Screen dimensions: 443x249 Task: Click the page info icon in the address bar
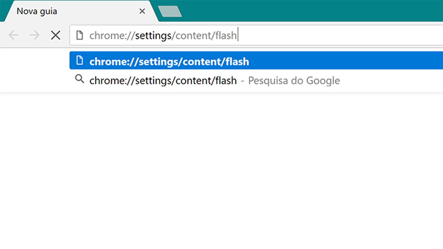(x=79, y=35)
